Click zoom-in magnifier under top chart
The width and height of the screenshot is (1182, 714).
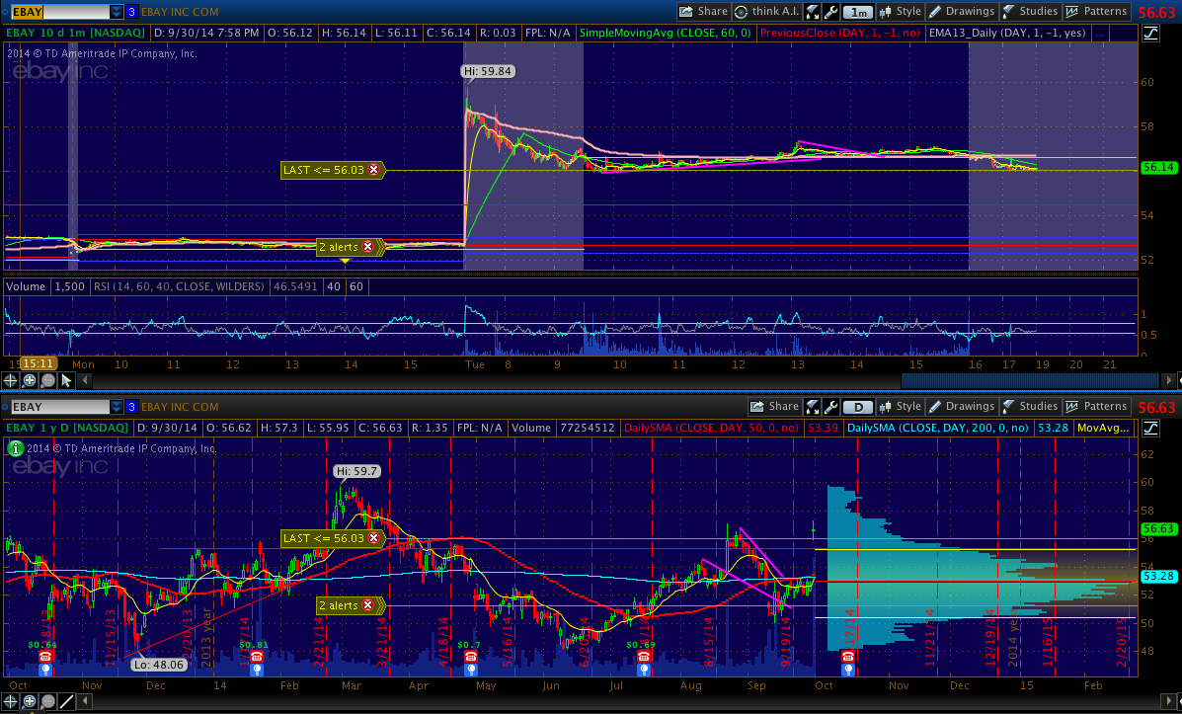tap(30, 380)
